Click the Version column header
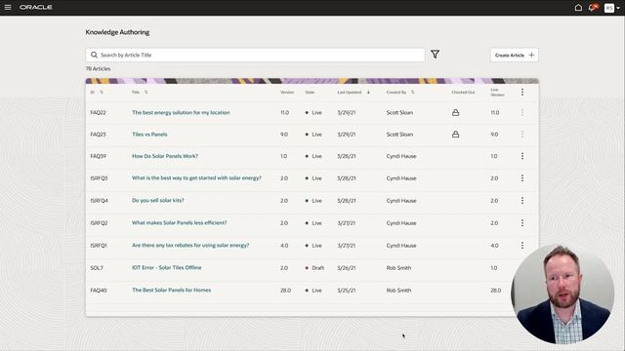625x351 pixels. pos(287,92)
